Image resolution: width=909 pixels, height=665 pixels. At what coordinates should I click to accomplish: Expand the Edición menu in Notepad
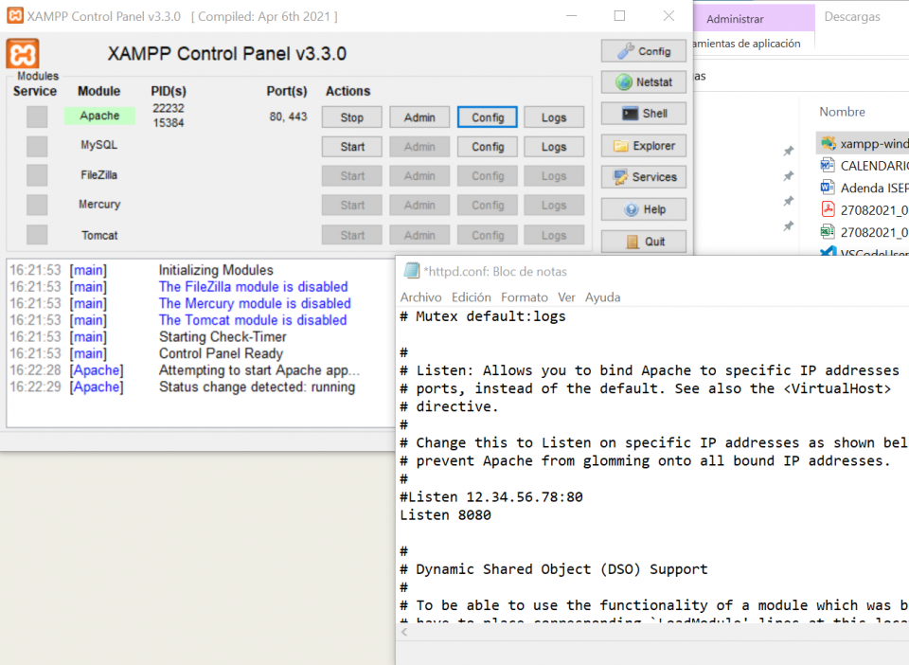[x=472, y=297]
